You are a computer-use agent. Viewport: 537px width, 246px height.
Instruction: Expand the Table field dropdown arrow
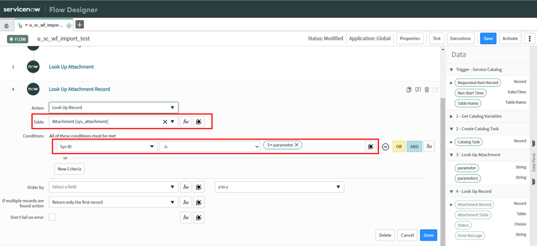point(173,122)
